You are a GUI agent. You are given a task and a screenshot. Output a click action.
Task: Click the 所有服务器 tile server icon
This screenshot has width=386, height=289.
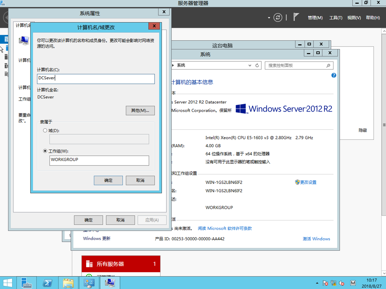point(89,264)
